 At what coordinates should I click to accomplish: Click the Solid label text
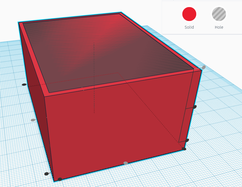[189, 27]
